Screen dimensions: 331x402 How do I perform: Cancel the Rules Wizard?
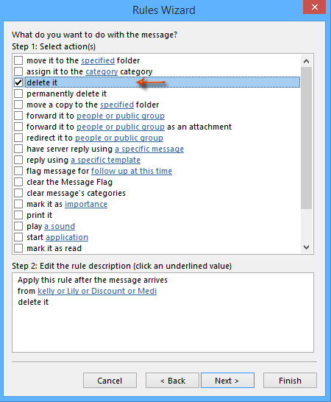(x=110, y=381)
